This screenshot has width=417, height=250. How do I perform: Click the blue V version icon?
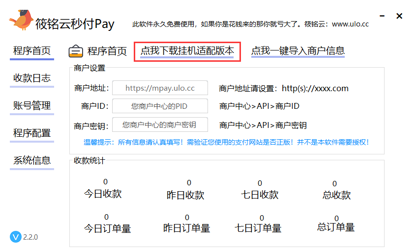16,237
